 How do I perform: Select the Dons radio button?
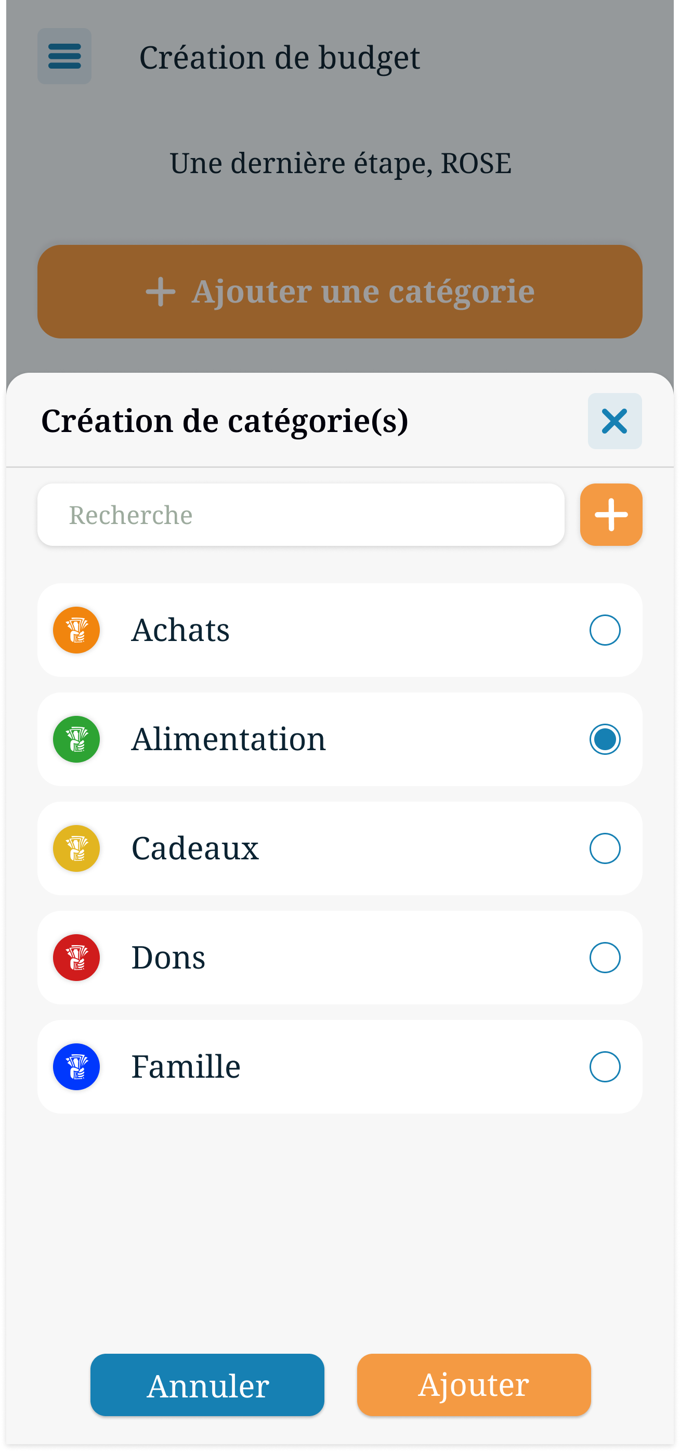click(605, 958)
